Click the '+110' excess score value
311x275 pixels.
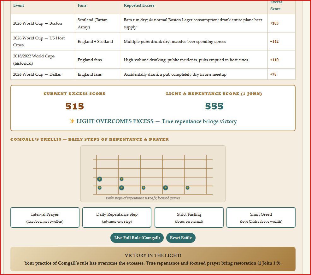[274, 60]
